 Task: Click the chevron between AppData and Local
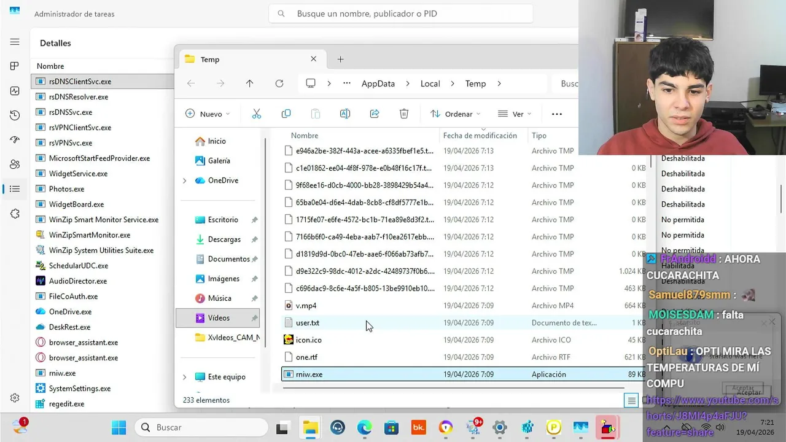point(408,83)
